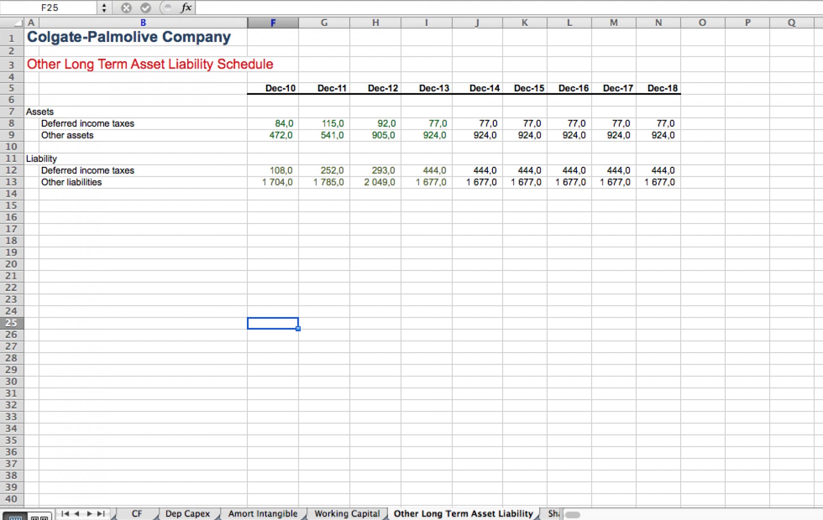Screen dimensions: 823x520
Task: Click Deferred income taxes label under Liability
Action: tap(87, 170)
